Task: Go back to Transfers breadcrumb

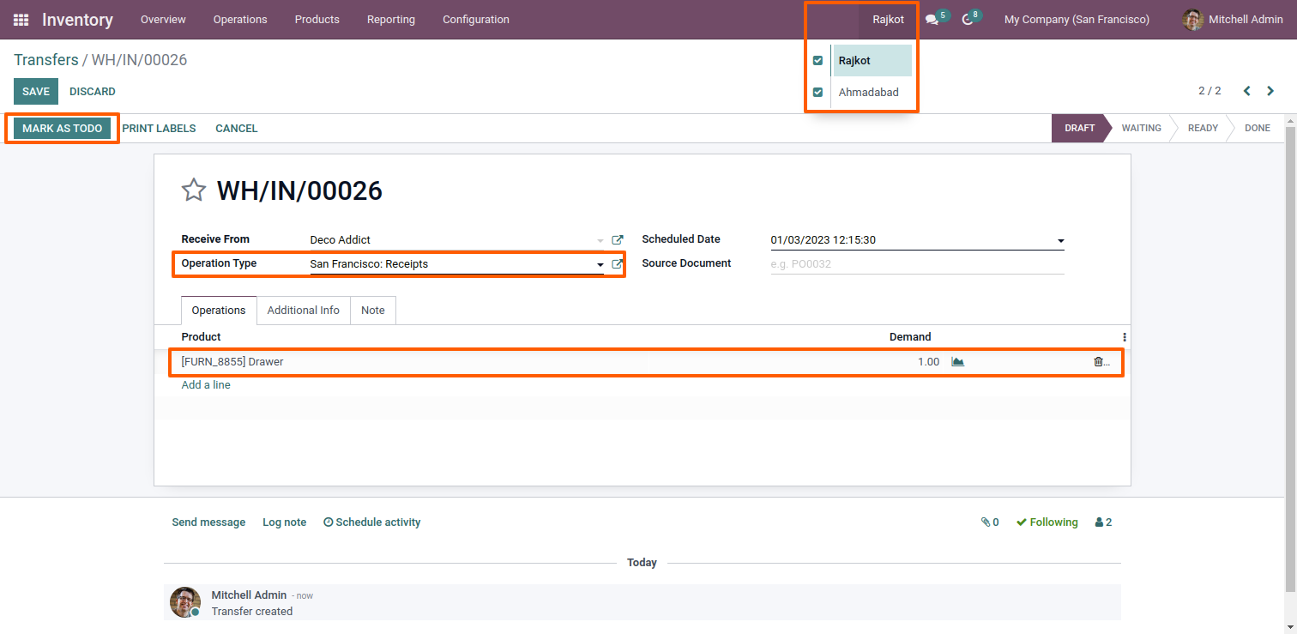Action: (x=45, y=60)
